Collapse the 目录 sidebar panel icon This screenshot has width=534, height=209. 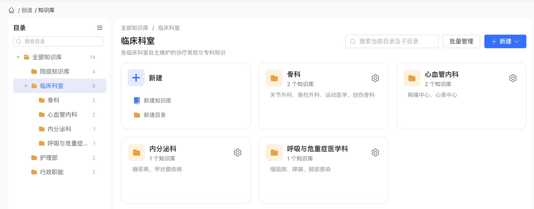point(100,28)
